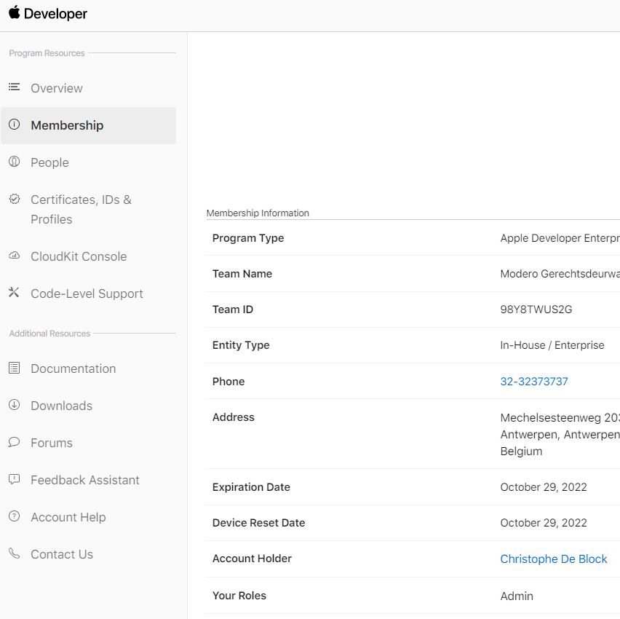Click the Feedback Assistant icon
Viewport: 620px width, 619px height.
15,479
